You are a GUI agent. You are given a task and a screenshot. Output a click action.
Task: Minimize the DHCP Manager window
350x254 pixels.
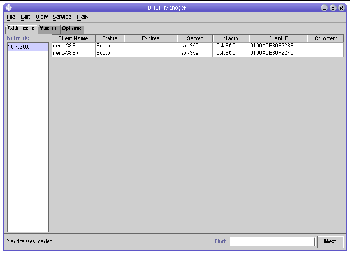(x=324, y=8)
